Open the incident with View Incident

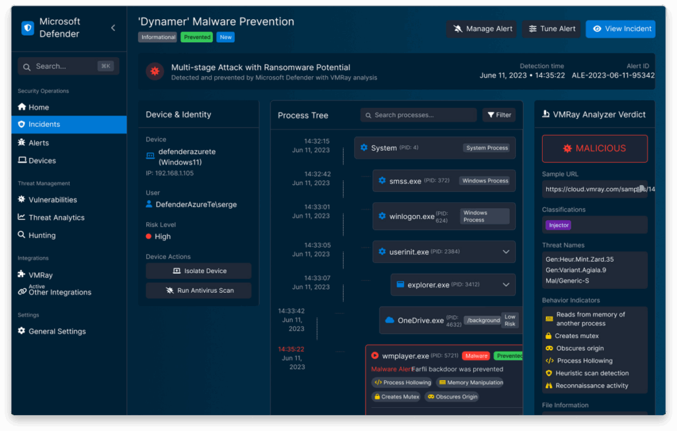click(x=620, y=29)
